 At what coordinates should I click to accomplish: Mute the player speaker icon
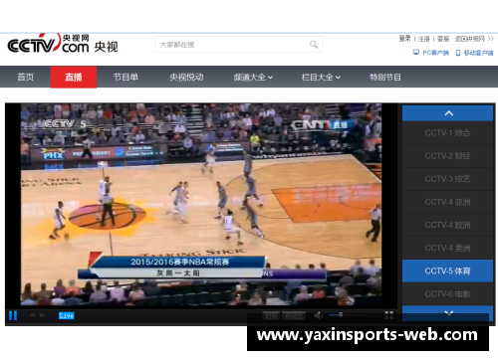click(318, 315)
